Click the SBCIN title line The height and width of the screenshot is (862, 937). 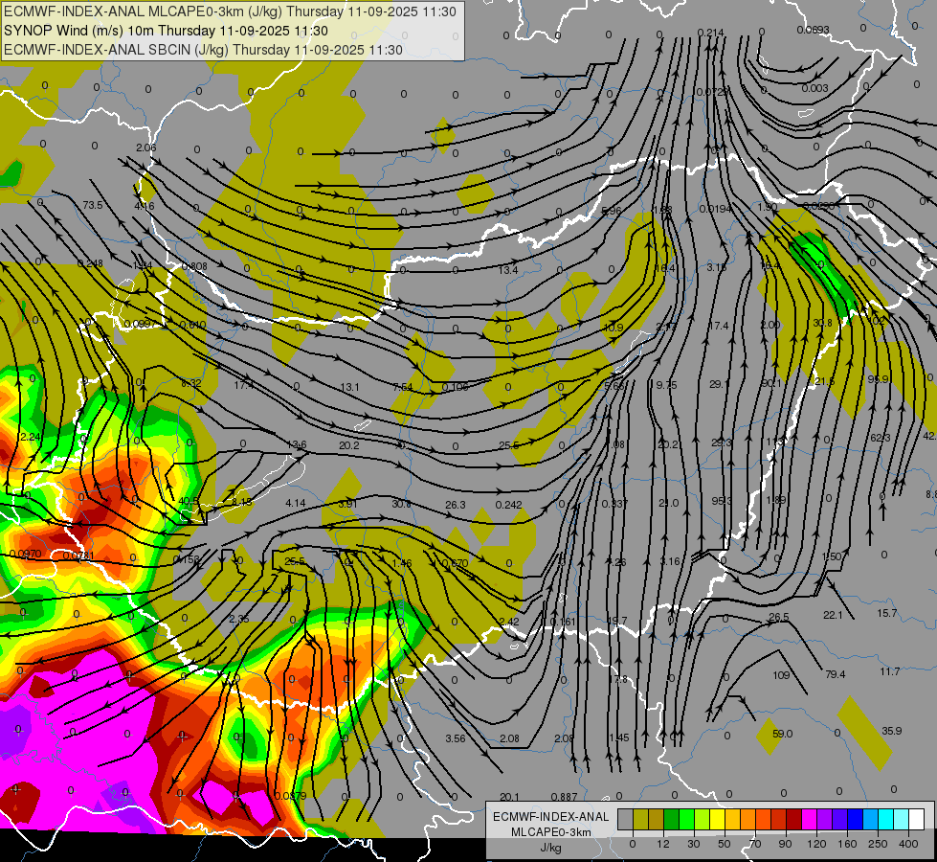[203, 50]
